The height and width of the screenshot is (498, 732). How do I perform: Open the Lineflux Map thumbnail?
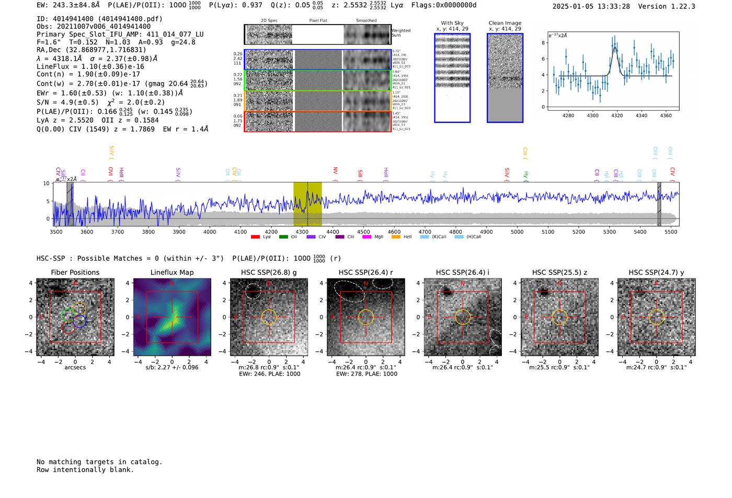point(172,317)
